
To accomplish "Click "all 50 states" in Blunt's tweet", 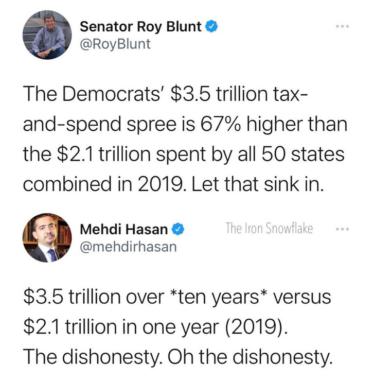I will [291, 154].
